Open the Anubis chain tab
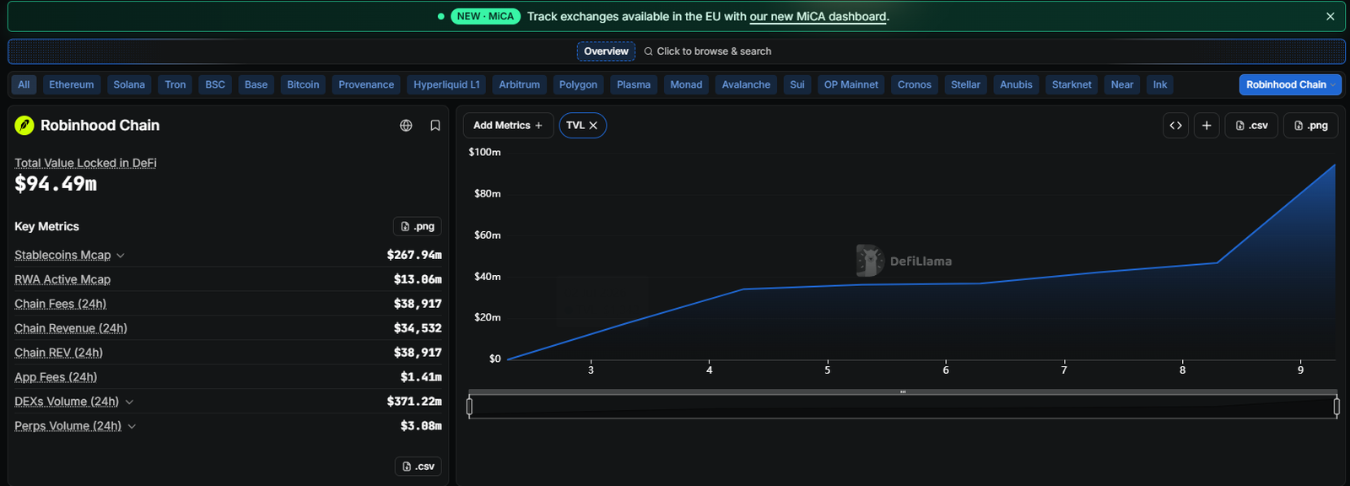Screen dimensions: 1350x486 pos(1016,84)
